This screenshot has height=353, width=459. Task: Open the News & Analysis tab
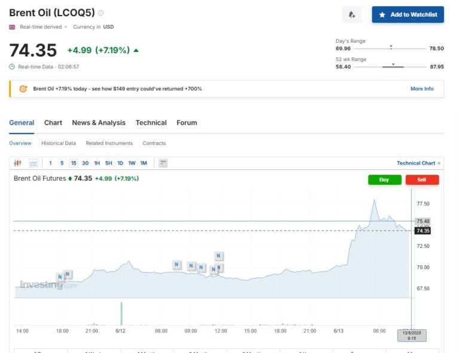[x=99, y=123]
